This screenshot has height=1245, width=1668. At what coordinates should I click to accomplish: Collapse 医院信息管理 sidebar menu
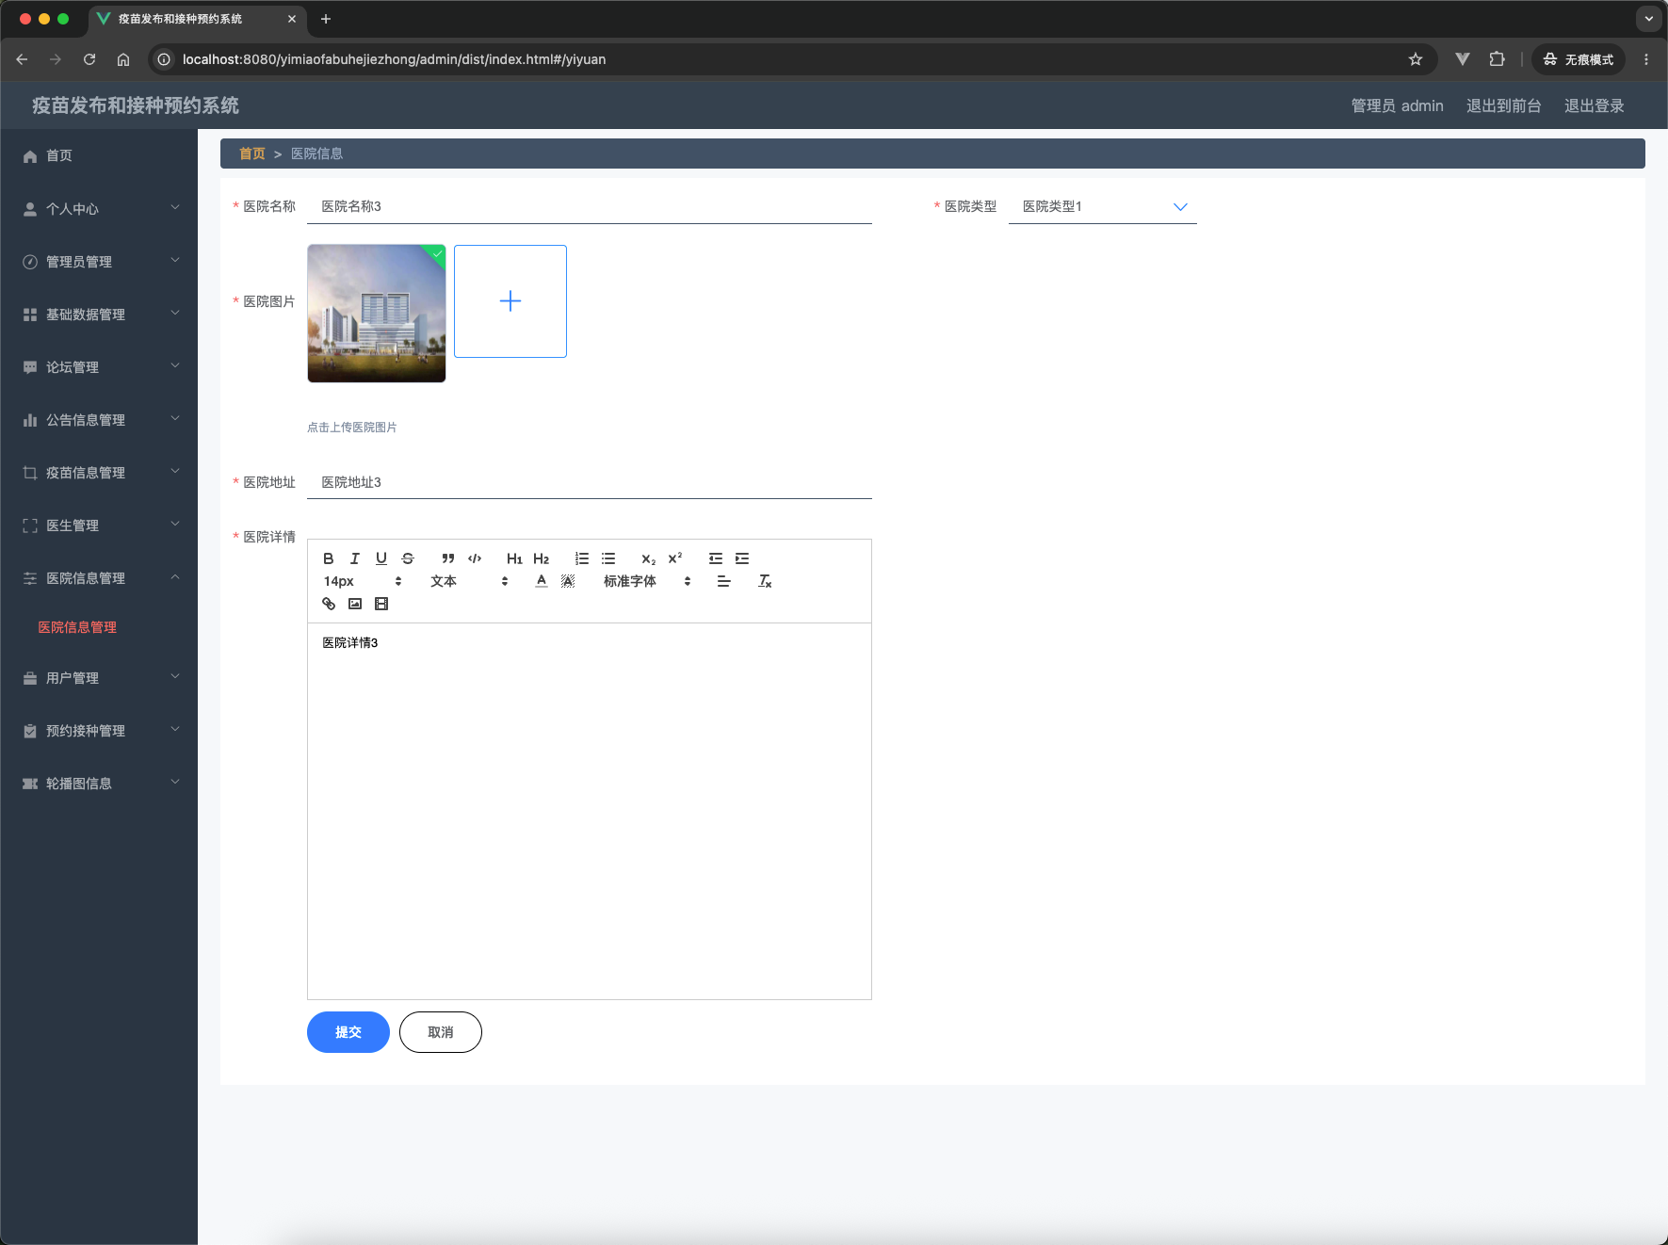99,578
